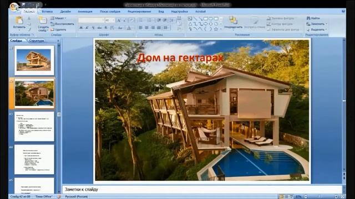The height and width of the screenshot is (199, 355).
Task: Open the Home (Главная) ribbon tab
Action: coord(29,11)
